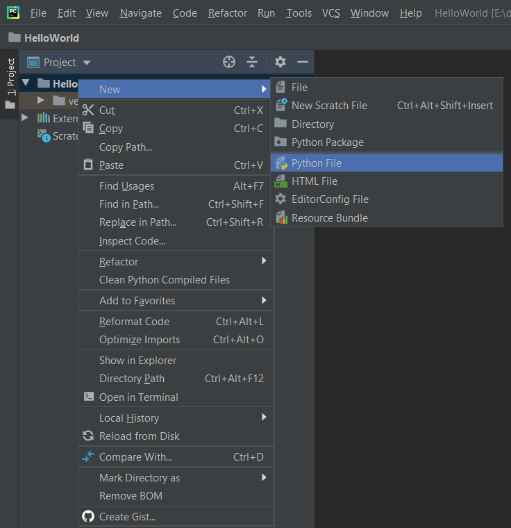Open Project panel settings gear
511x528 pixels.
click(280, 62)
